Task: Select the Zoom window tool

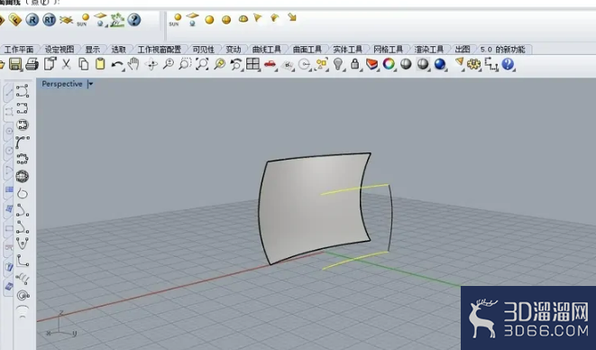Action: 185,64
